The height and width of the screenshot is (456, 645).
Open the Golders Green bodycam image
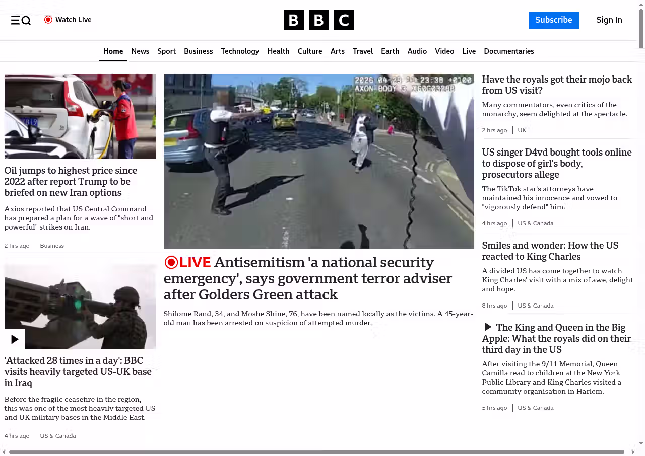[x=318, y=161]
